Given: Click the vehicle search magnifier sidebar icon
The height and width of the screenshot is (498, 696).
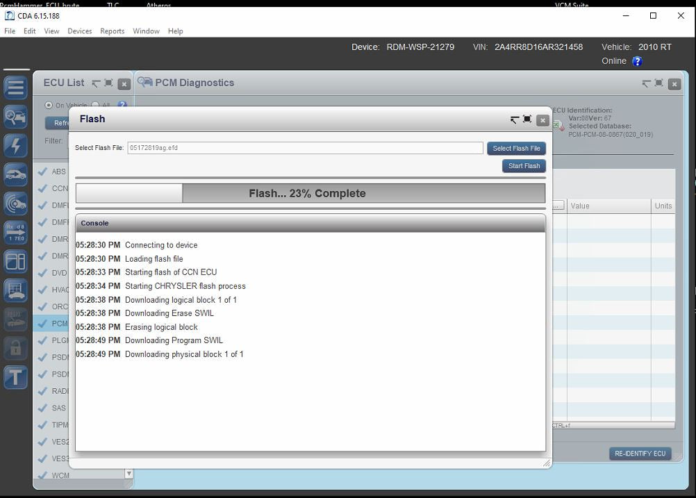Looking at the screenshot, I should [15, 117].
